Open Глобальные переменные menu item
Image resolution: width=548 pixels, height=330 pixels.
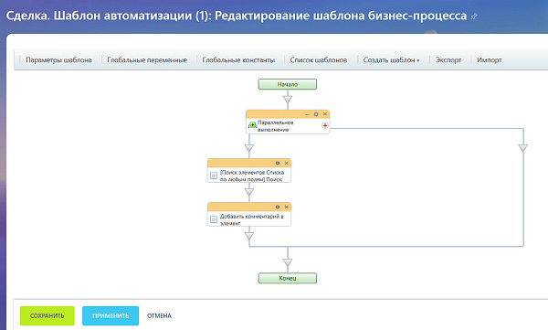click(x=147, y=60)
